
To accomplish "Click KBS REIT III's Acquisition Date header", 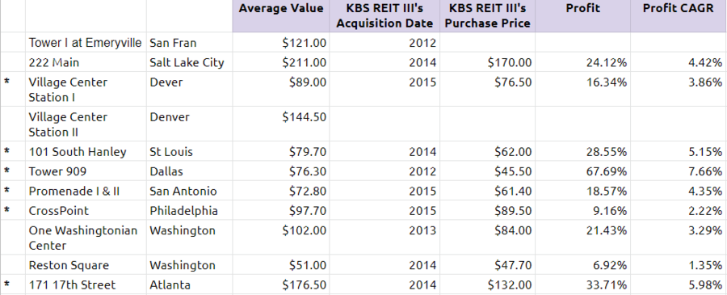I will click(x=385, y=16).
